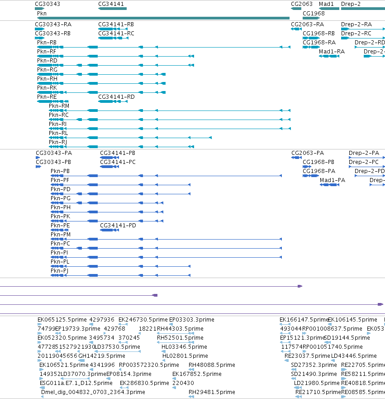Select the Pkn-RF transcript label
385x399 pixels.
click(47, 52)
